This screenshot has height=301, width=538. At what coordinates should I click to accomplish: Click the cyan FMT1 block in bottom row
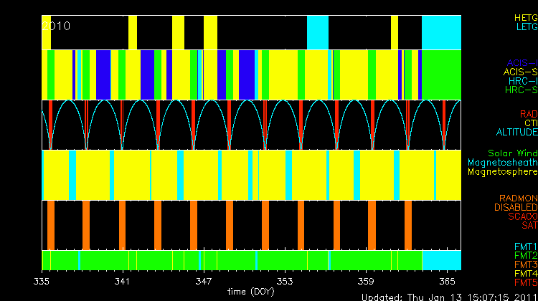tap(440, 259)
